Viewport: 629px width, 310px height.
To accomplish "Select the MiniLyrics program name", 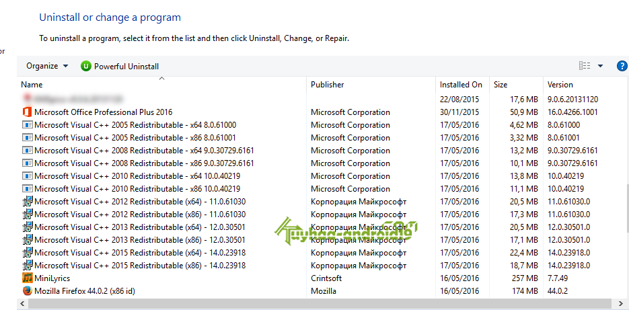I will 52,278.
